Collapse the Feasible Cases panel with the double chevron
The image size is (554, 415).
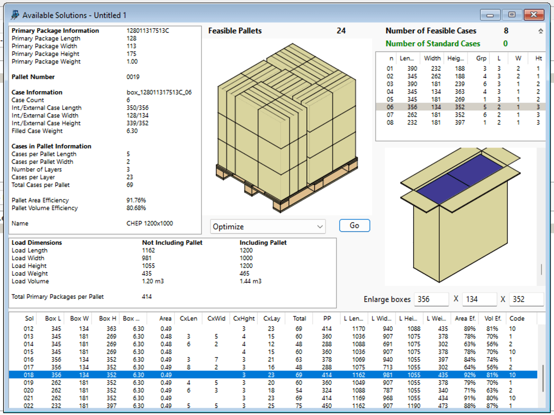coord(541,31)
